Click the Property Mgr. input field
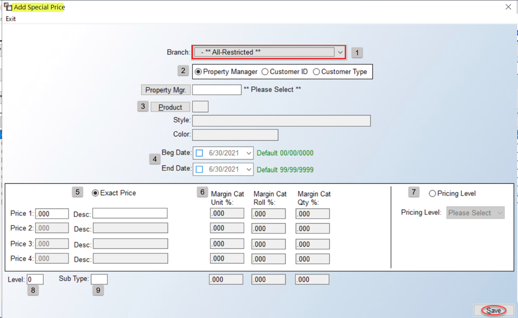 (216, 90)
